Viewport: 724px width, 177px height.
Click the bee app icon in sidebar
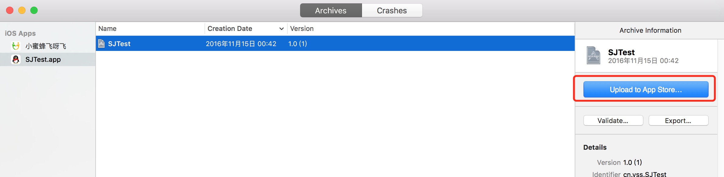pyautogui.click(x=16, y=46)
